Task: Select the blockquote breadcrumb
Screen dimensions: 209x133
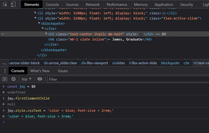Action: click(x=170, y=63)
